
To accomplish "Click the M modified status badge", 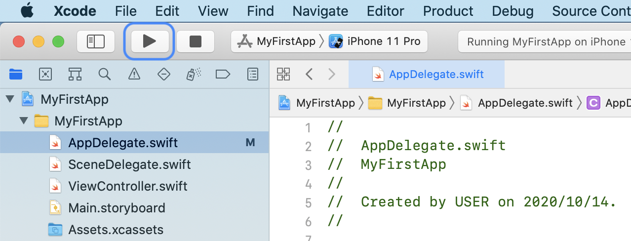I will (250, 143).
